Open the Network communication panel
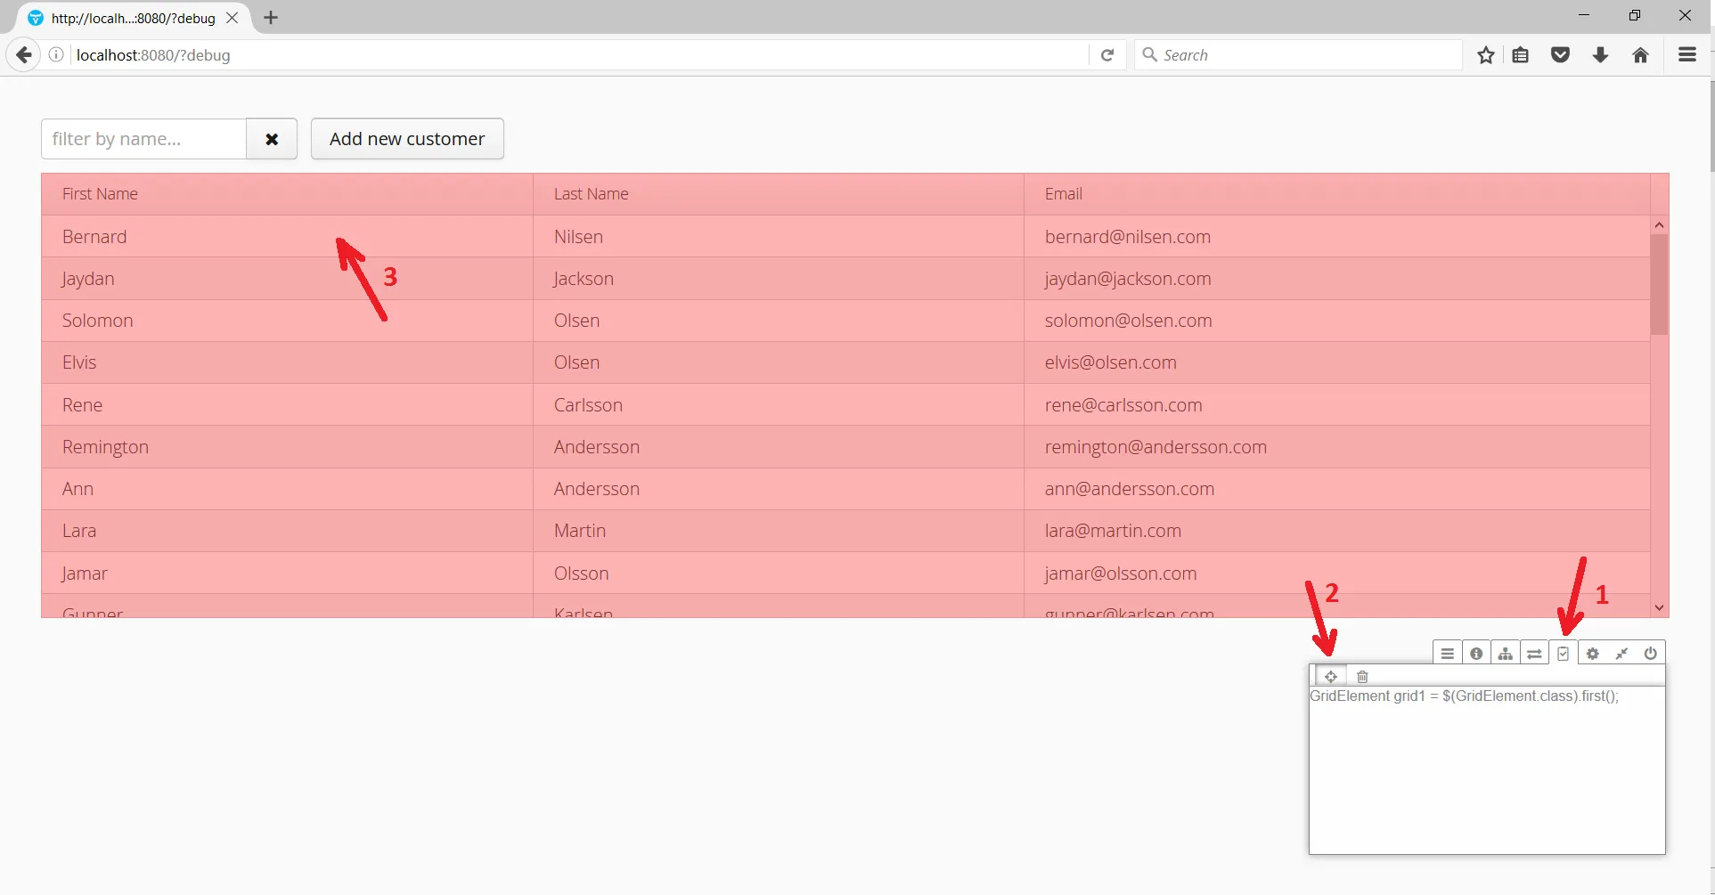This screenshot has width=1715, height=895. tap(1534, 653)
